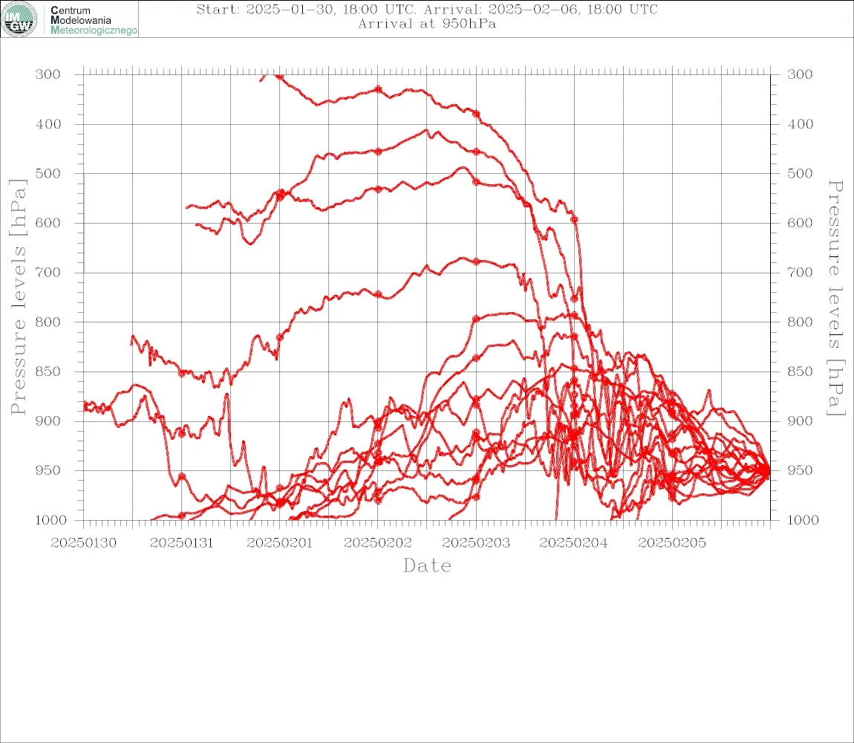Click the Centrum Modelowania Meteorologicznego text

pos(93,20)
